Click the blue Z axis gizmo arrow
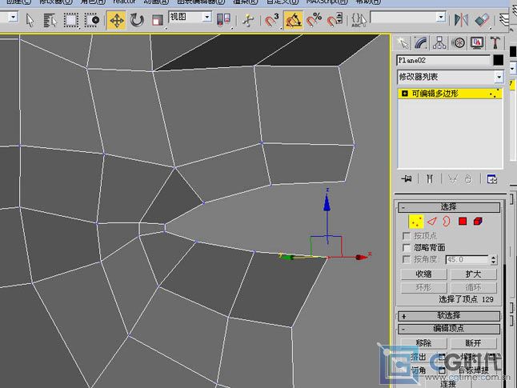The height and width of the screenshot is (388, 517). [x=327, y=202]
